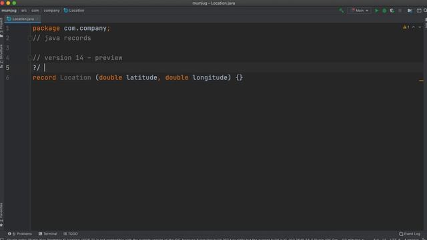427x240 pixels.
Task: Open the Structure tool window stripe
Action: 1,56
